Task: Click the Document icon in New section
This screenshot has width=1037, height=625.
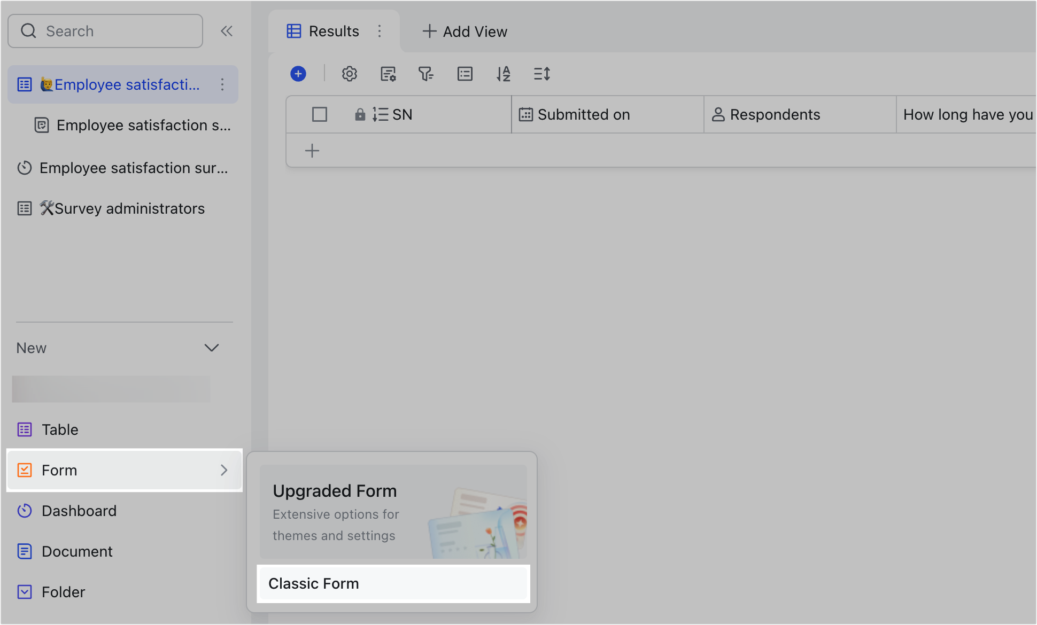Action: point(25,551)
